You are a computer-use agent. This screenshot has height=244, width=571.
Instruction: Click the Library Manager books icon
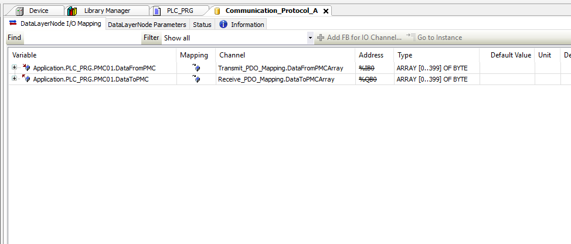click(72, 11)
